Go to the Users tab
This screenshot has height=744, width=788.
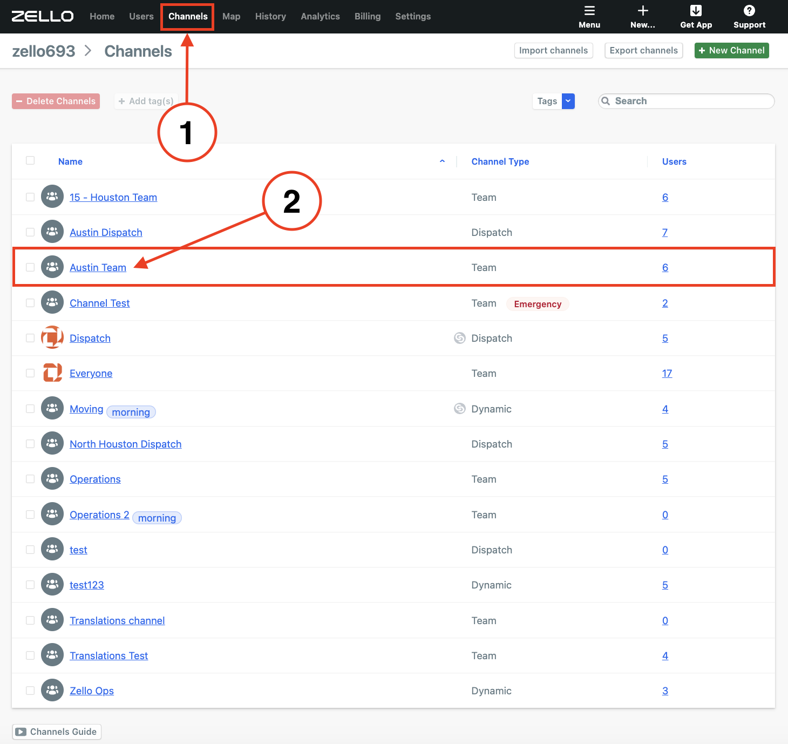[x=141, y=16]
